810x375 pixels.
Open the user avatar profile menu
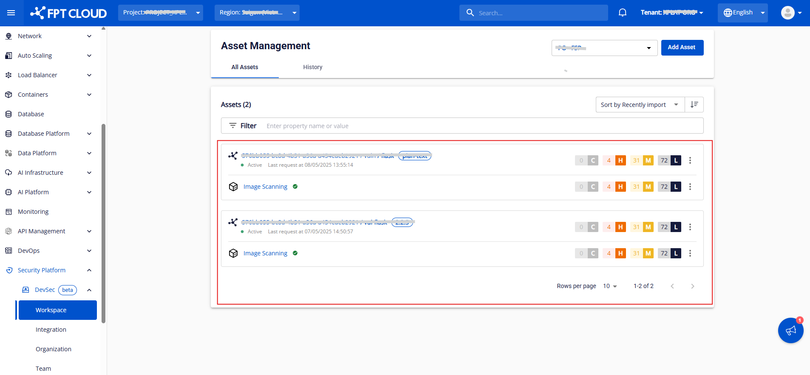[x=790, y=13]
